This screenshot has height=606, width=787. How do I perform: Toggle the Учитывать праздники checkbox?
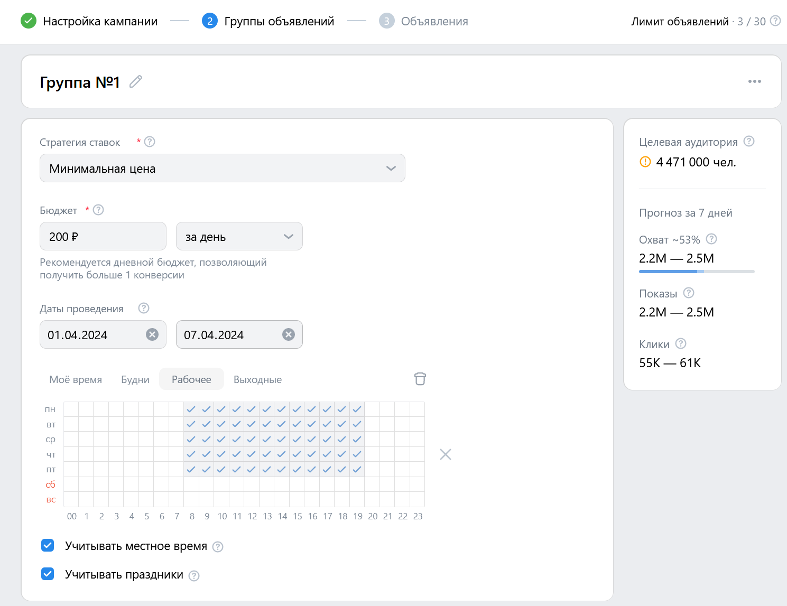[x=48, y=574]
